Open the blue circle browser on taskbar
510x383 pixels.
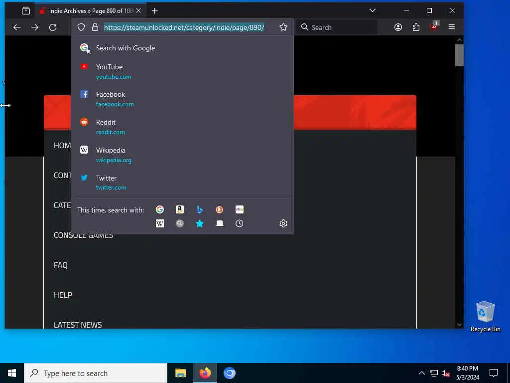229,373
